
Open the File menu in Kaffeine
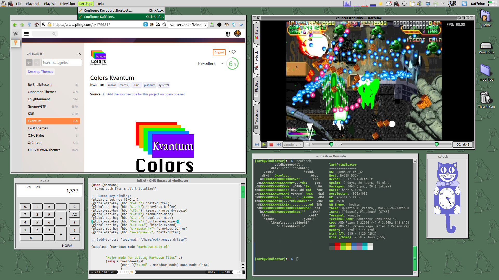coord(19,4)
